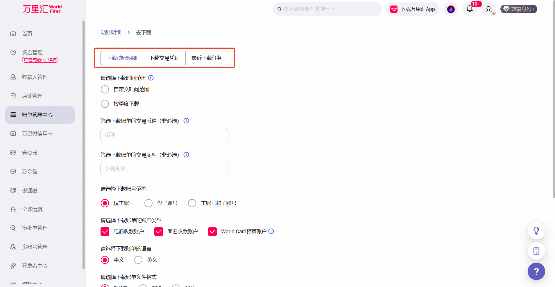Select 英文 language radio button
This screenshot has height=287, width=555.
point(138,260)
